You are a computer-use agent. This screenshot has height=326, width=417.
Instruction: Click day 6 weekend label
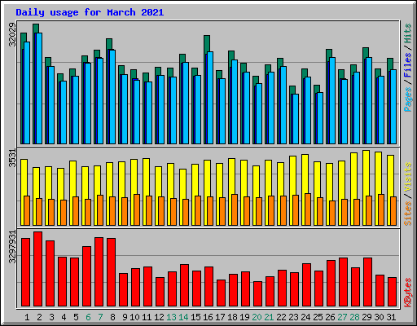coord(88,317)
